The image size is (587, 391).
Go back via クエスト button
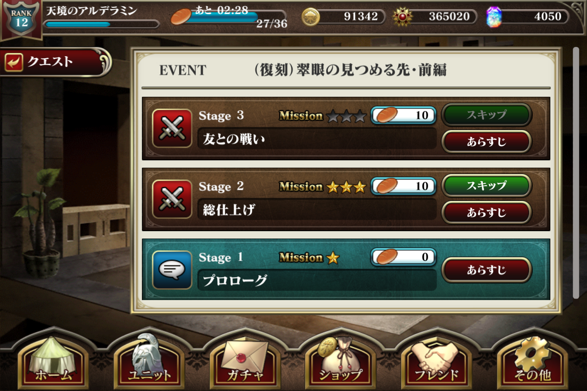pyautogui.click(x=55, y=62)
